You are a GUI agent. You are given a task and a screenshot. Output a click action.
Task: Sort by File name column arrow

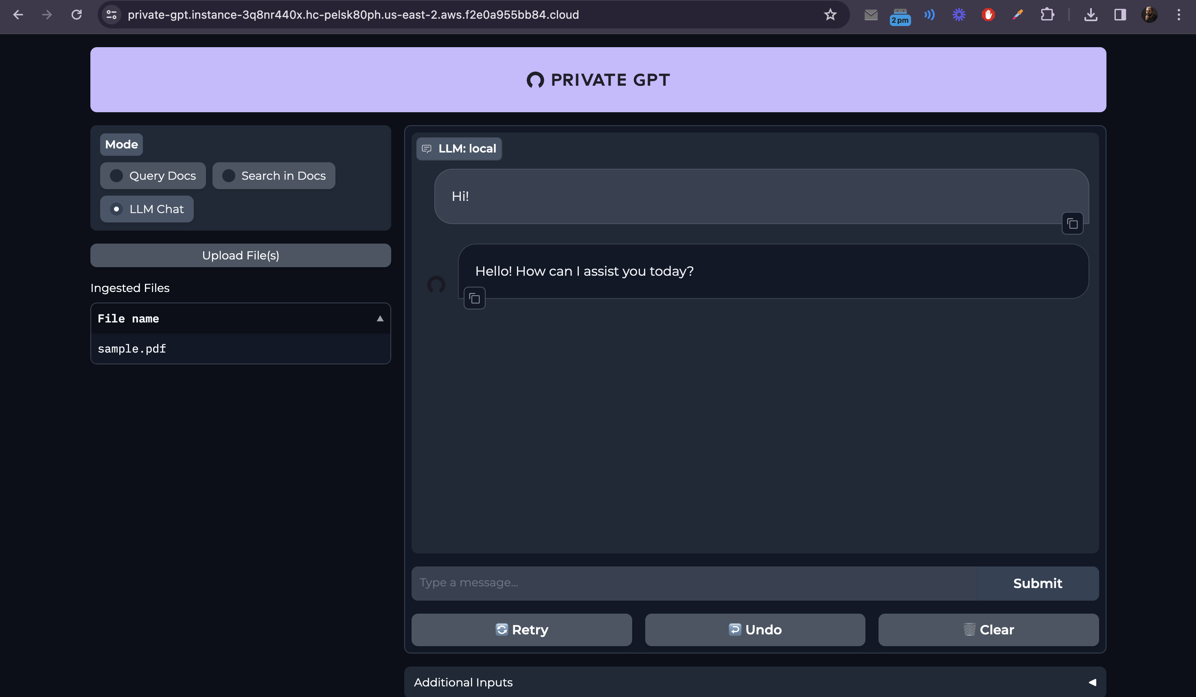380,319
